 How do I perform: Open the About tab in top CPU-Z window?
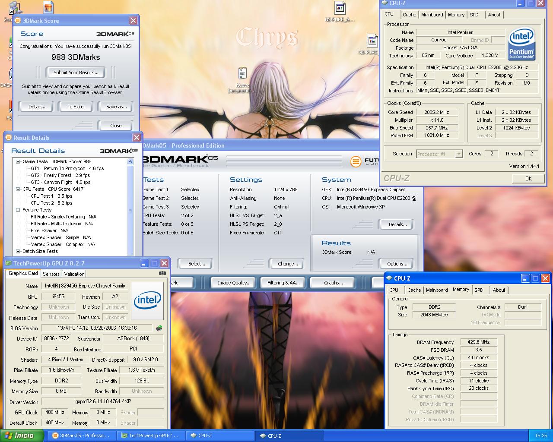click(494, 15)
